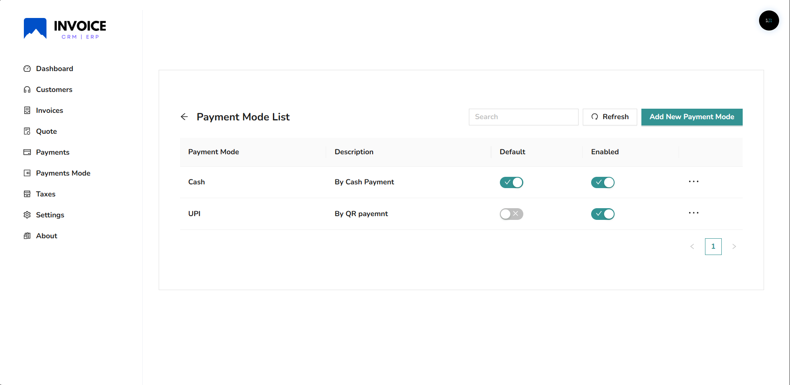This screenshot has height=385, width=790.
Task: Select page 1 in pagination
Action: click(713, 247)
